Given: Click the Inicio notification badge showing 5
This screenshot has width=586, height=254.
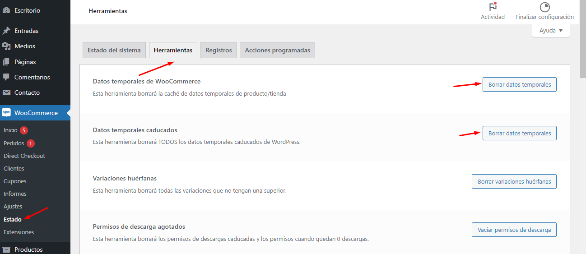Looking at the screenshot, I should tap(24, 130).
